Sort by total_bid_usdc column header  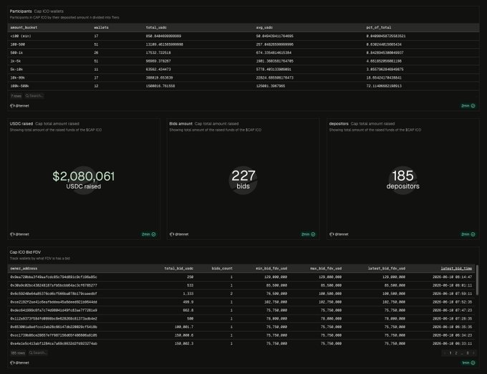pyautogui.click(x=179, y=269)
